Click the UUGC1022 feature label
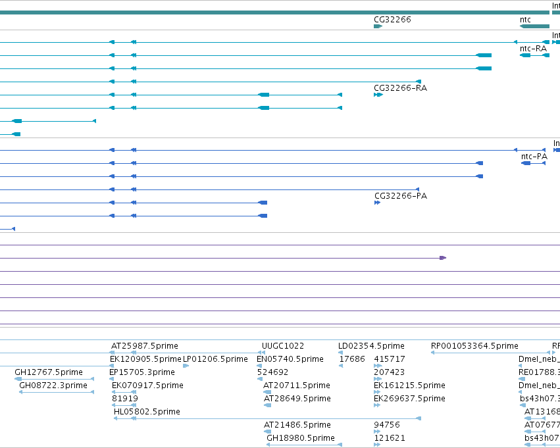The image size is (560, 448). click(x=283, y=346)
